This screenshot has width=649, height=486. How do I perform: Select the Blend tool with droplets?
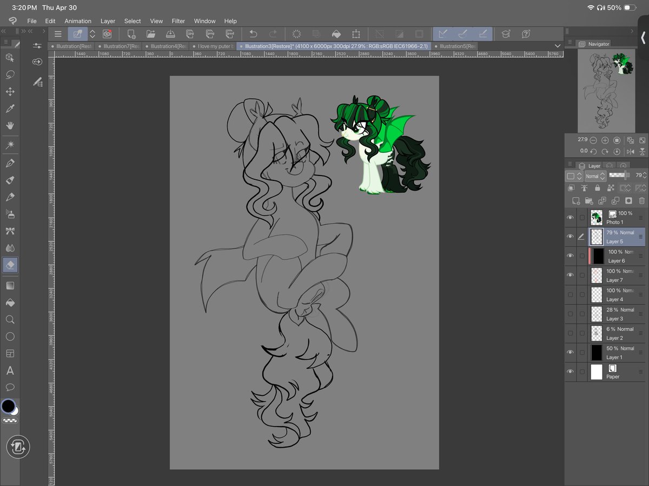(10, 248)
